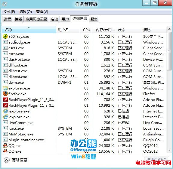Sort by 名称 column header
Image resolution: width=173 pixels, height=169 pixels.
(29, 30)
